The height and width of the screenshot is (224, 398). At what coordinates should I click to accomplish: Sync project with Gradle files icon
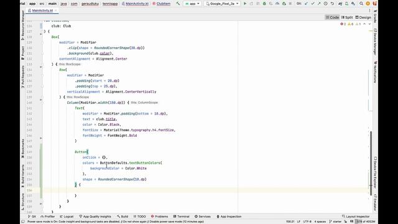tap(340, 4)
